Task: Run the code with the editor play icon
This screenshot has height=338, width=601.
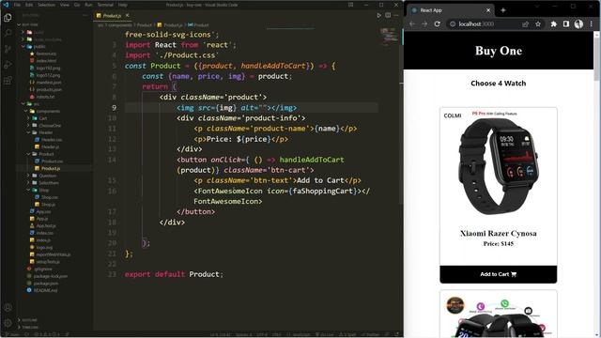Action: pyautogui.click(x=378, y=15)
